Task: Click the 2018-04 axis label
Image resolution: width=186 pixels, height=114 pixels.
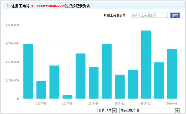Action: coord(172,103)
